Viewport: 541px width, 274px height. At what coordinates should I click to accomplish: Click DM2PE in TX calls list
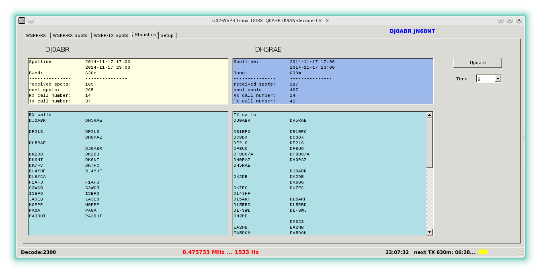click(241, 216)
